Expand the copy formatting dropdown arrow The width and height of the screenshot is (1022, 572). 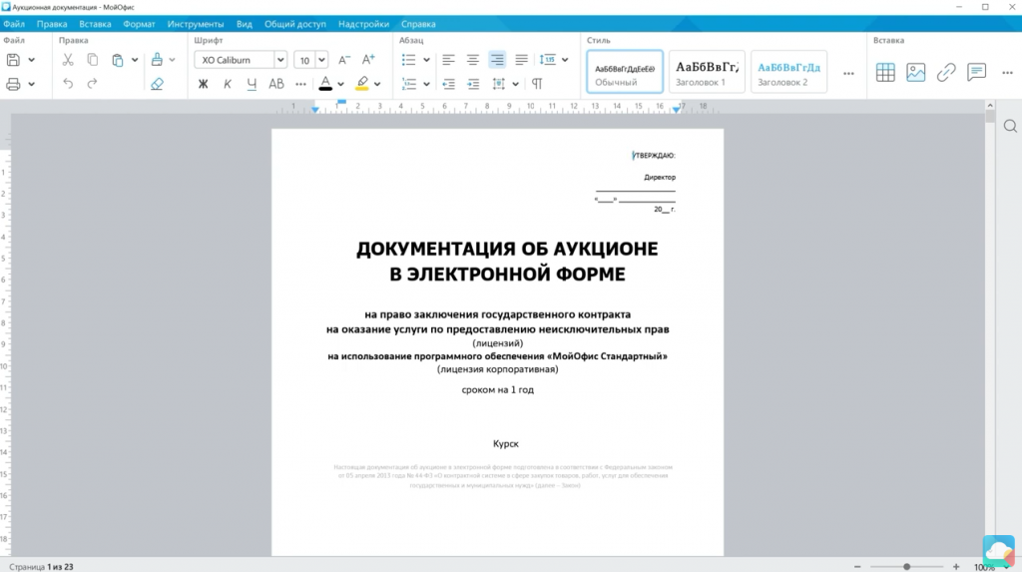172,60
